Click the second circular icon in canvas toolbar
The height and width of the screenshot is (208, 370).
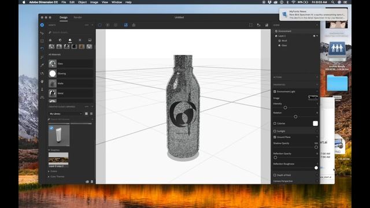(x=108, y=25)
